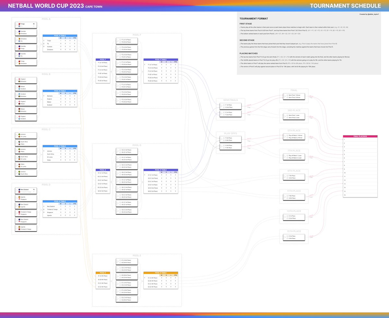The image size is (389, 318).
Task: Select the Zimbabwe vs Fiji match card
Action: pyautogui.click(x=26, y=40)
